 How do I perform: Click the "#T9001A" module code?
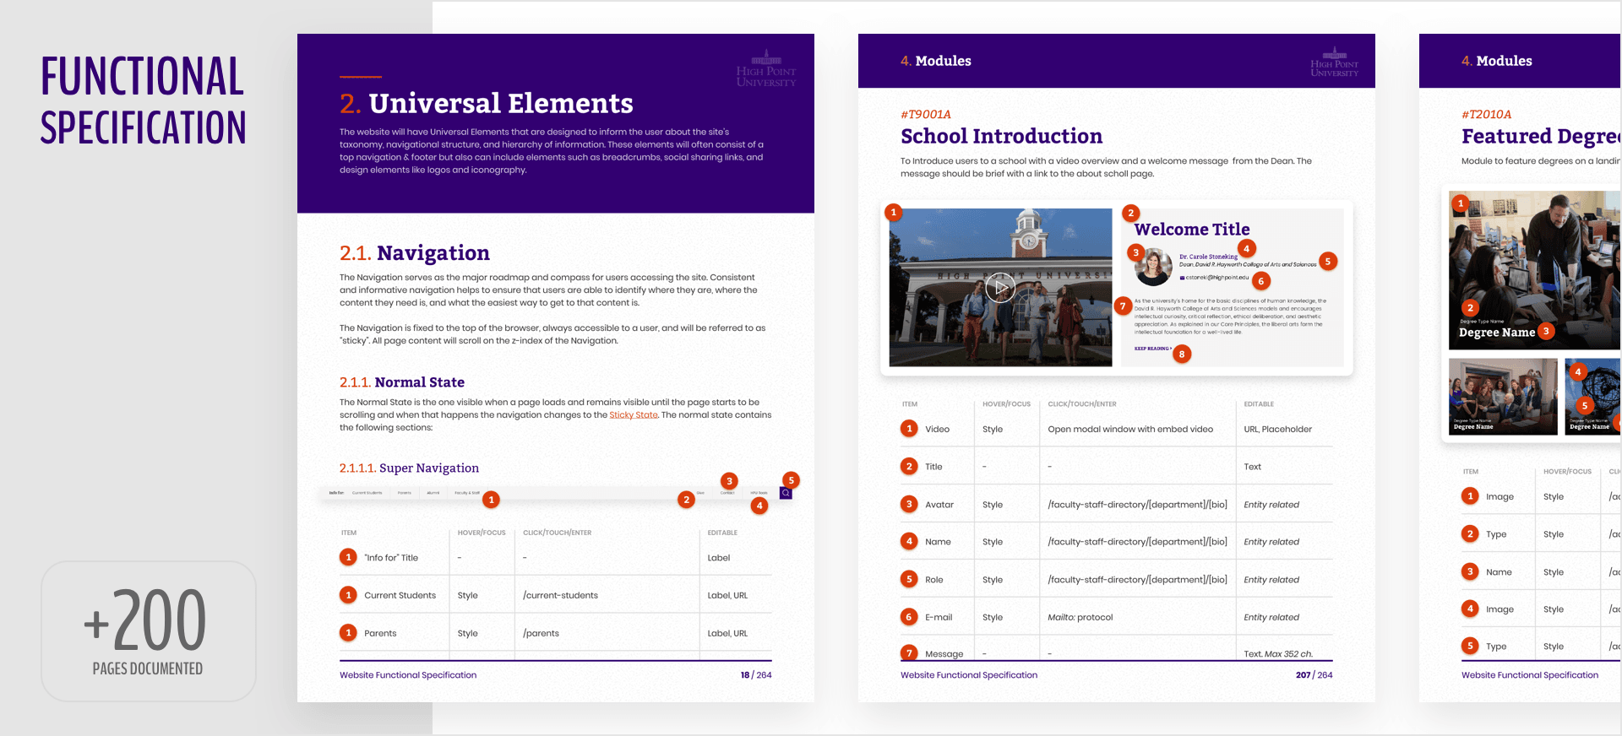pos(926,115)
